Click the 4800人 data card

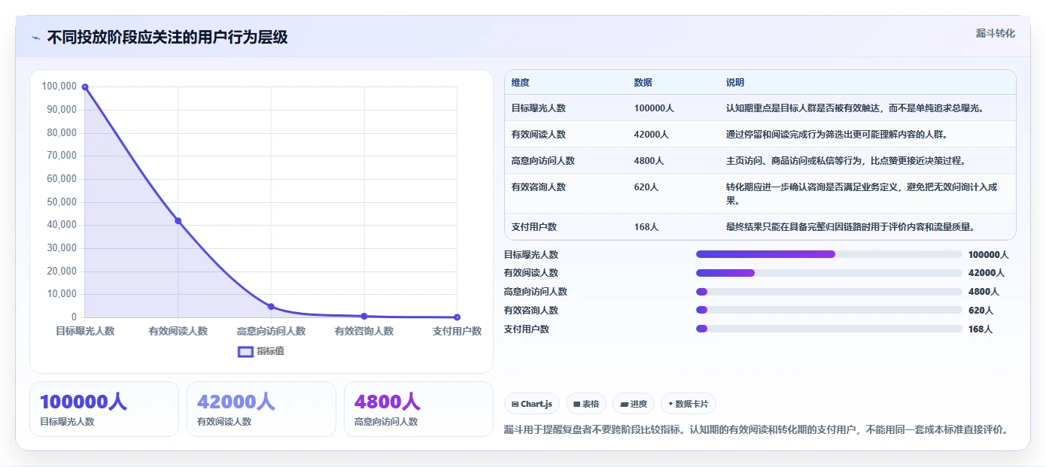pos(418,409)
